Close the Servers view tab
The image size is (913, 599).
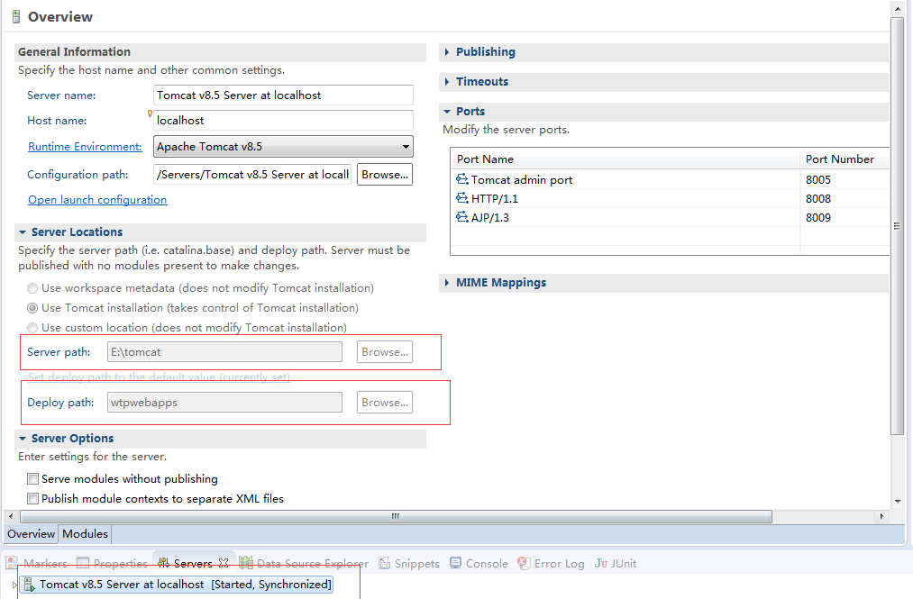point(224,563)
